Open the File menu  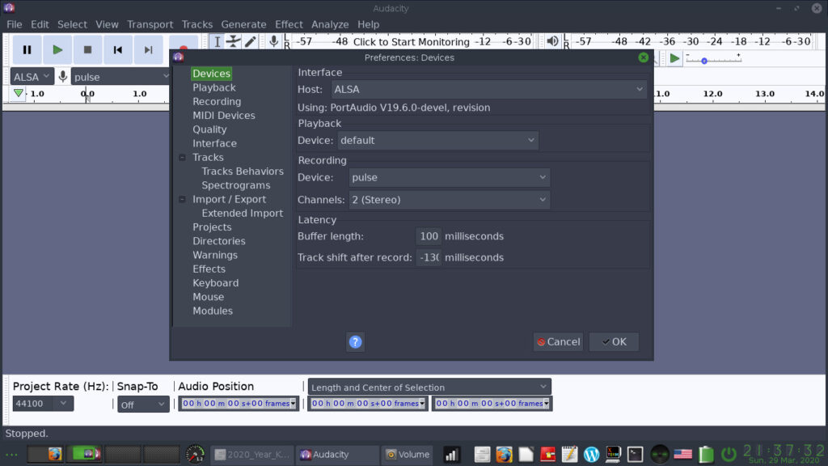pos(15,24)
